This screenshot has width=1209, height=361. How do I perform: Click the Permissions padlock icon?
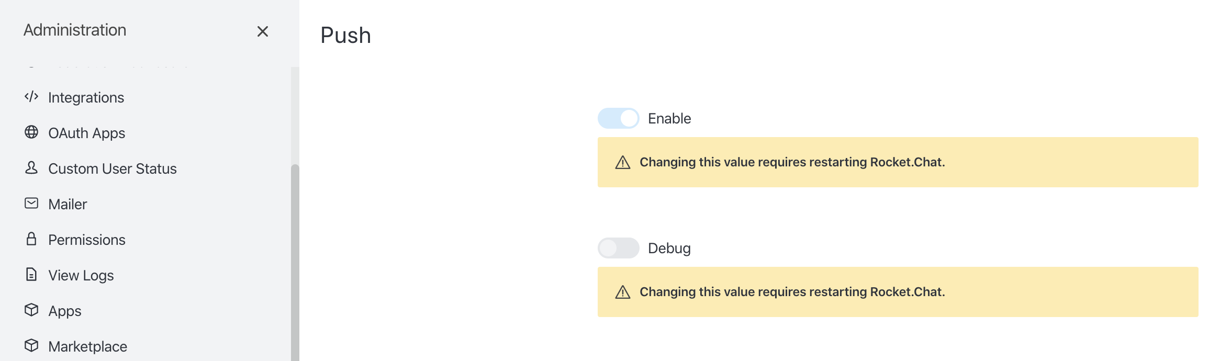tap(31, 239)
